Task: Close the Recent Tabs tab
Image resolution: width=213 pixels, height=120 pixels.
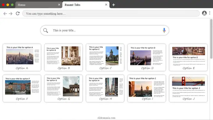Action: click(106, 5)
